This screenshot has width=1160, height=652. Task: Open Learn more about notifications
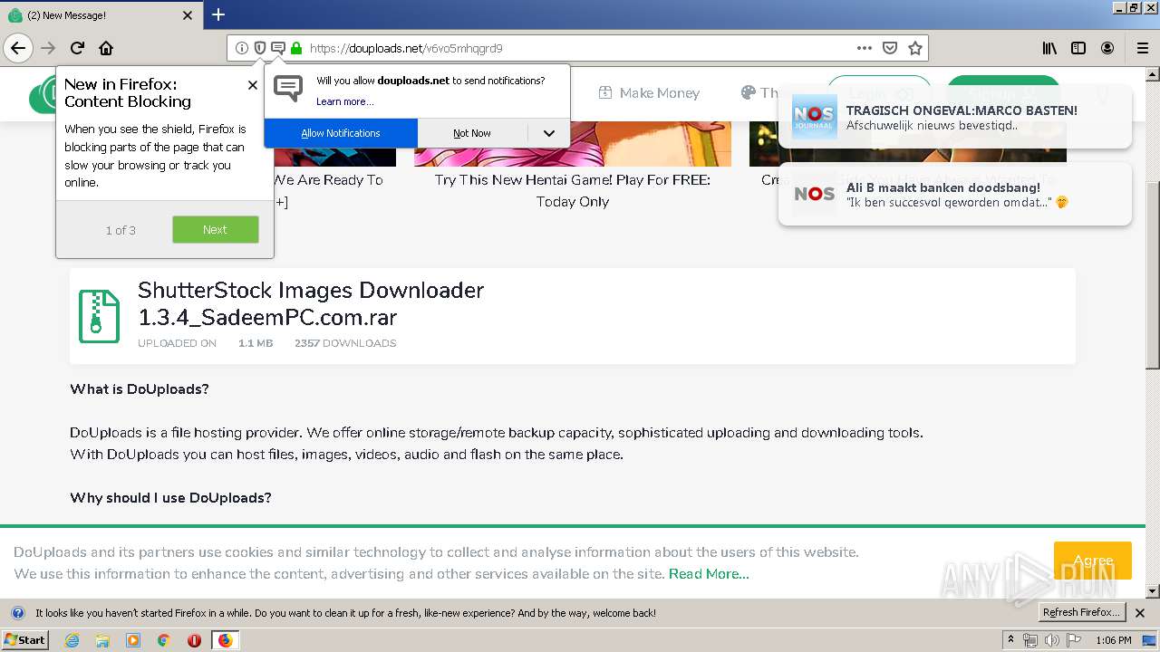(x=344, y=101)
